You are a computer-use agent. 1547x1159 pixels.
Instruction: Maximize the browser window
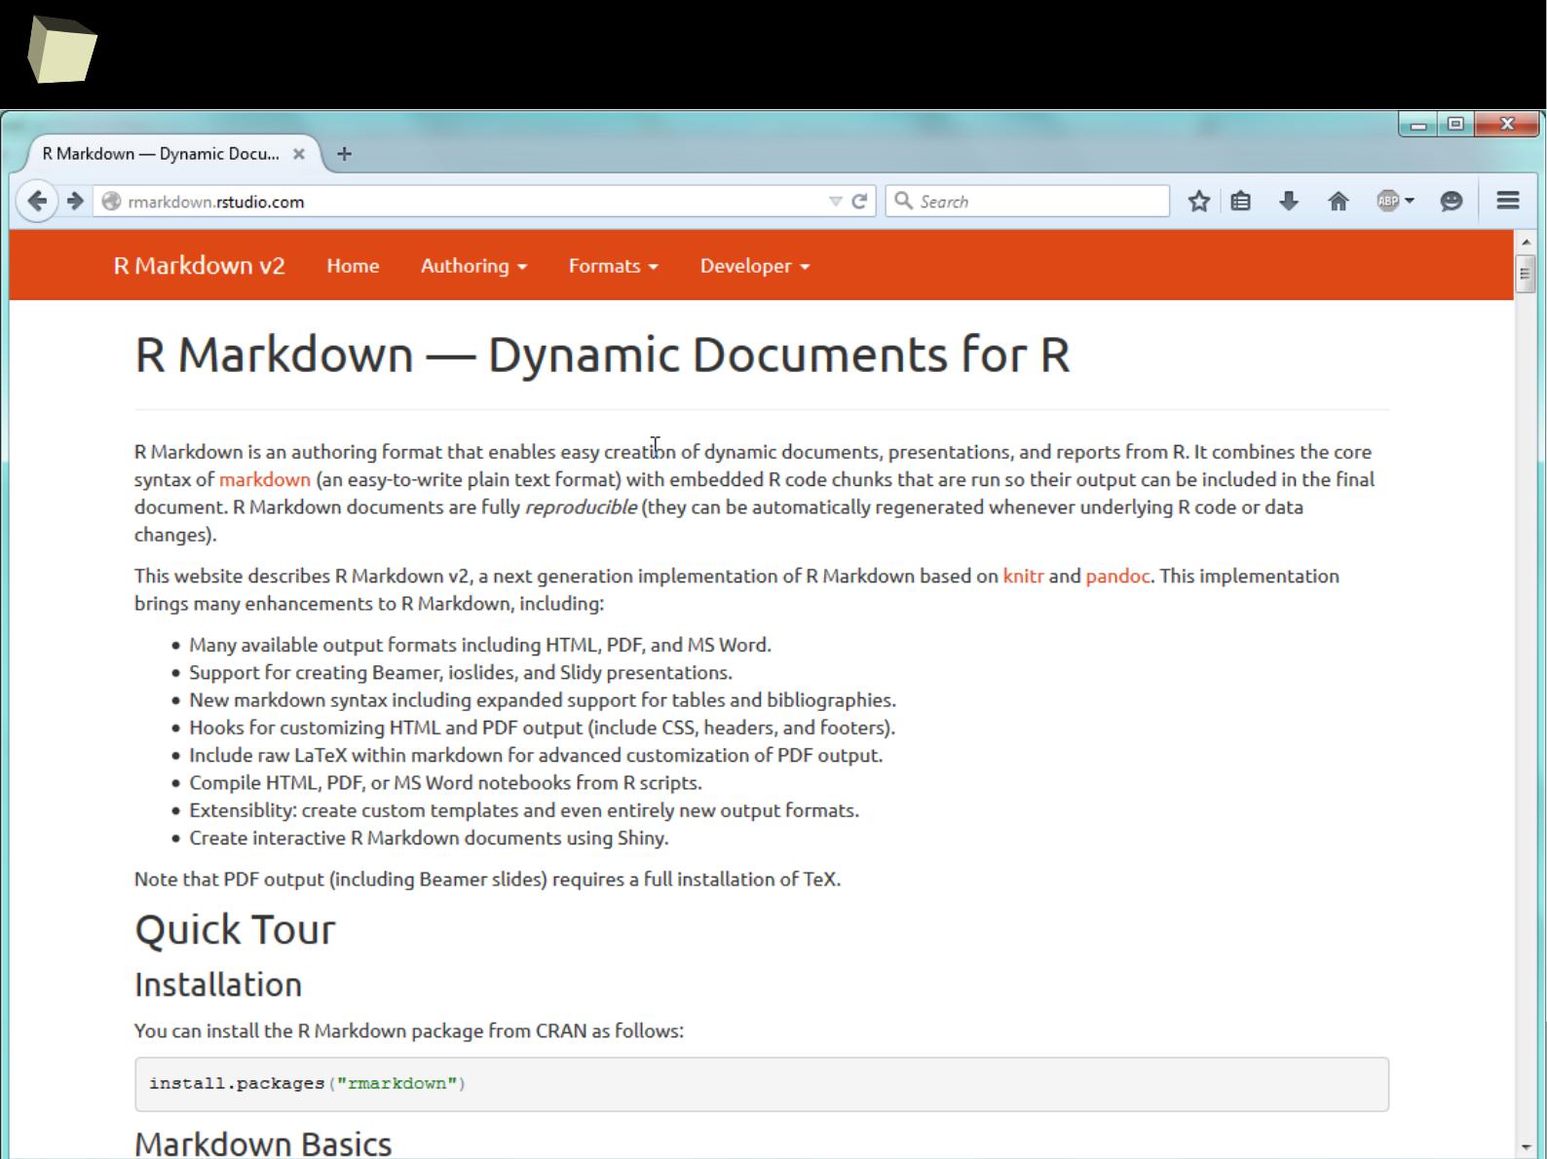click(1455, 125)
